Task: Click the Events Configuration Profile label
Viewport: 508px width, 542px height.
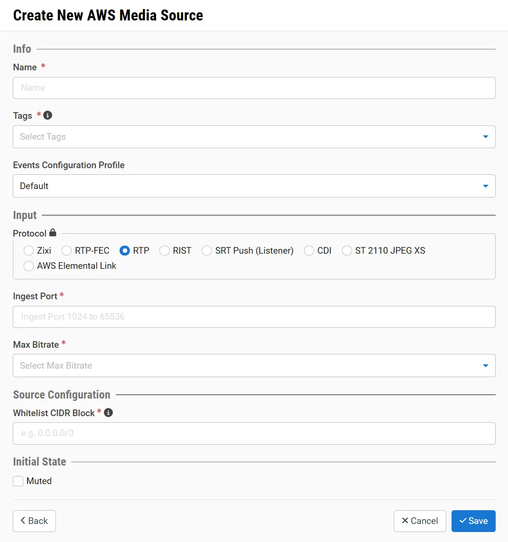Action: 69,165
